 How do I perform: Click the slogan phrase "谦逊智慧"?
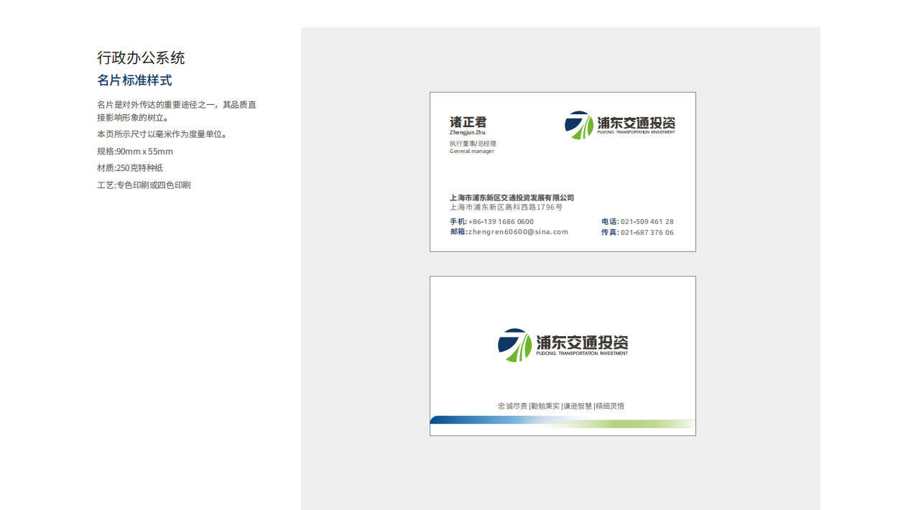tap(578, 406)
